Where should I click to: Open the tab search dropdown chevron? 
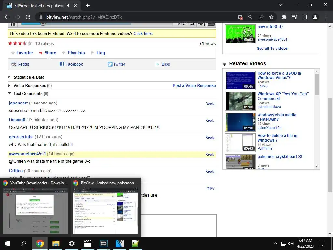point(281,5)
